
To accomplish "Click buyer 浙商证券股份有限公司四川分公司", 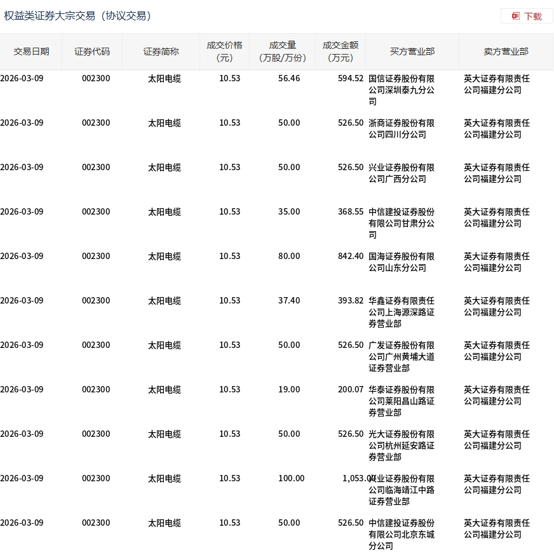I will coord(402,129).
